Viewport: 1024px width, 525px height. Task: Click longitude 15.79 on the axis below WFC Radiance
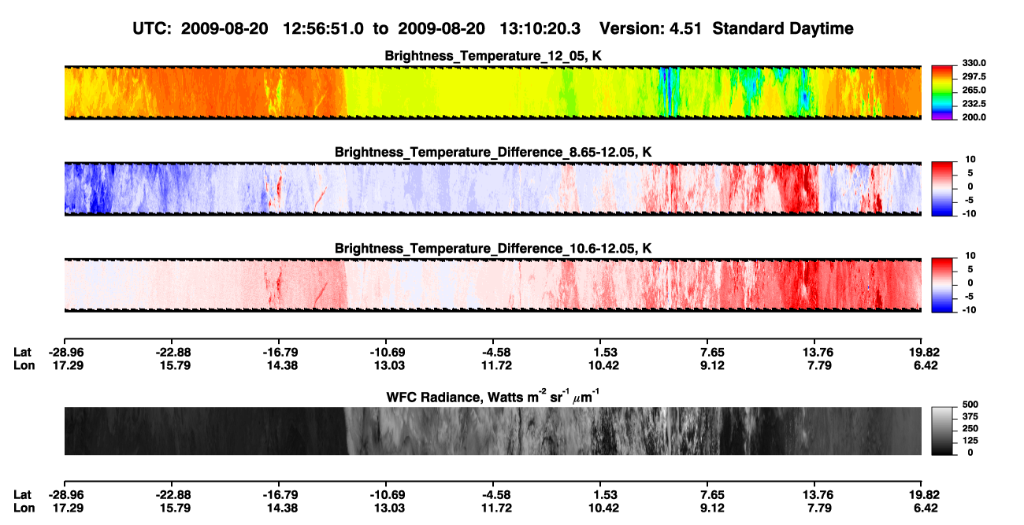tap(172, 507)
